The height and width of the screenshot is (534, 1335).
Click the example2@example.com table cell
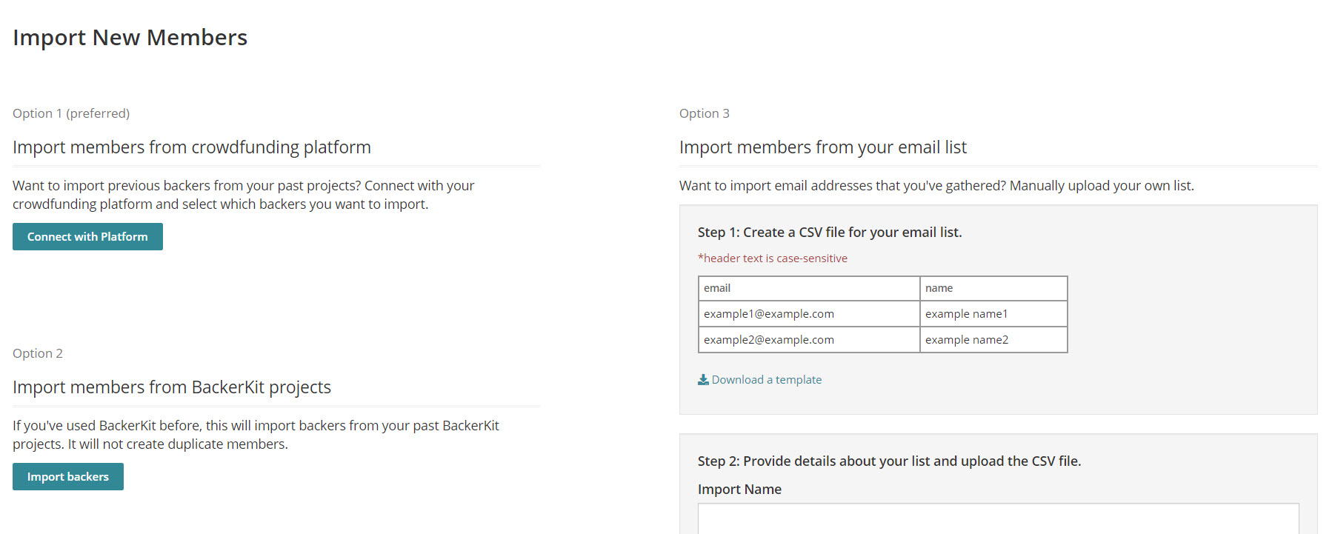809,340
